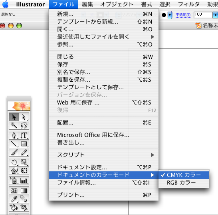Select the Magic Wand tool
218x215 pixels.
14,125
